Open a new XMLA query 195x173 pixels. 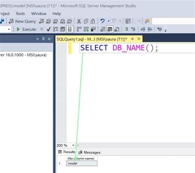(x=63, y=21)
